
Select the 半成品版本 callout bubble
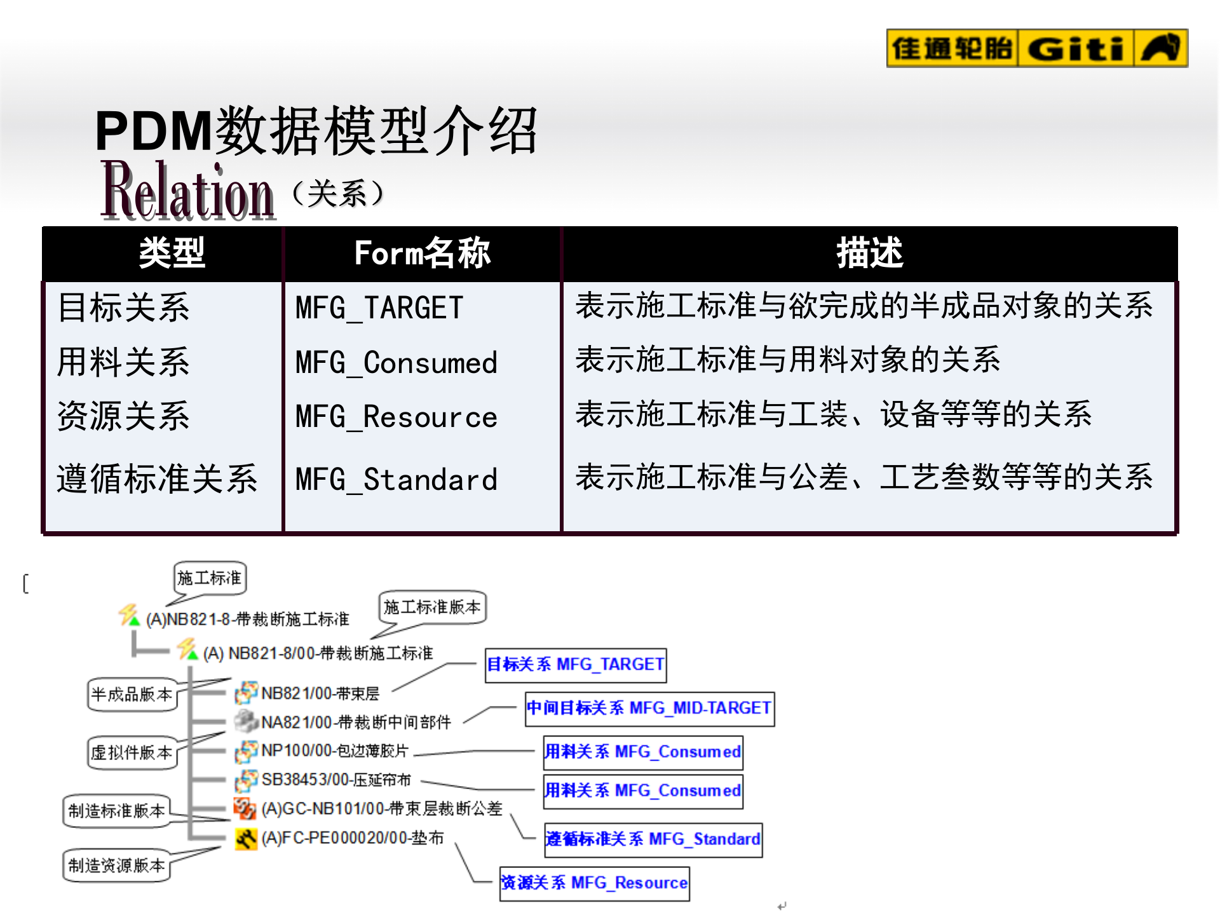point(132,696)
